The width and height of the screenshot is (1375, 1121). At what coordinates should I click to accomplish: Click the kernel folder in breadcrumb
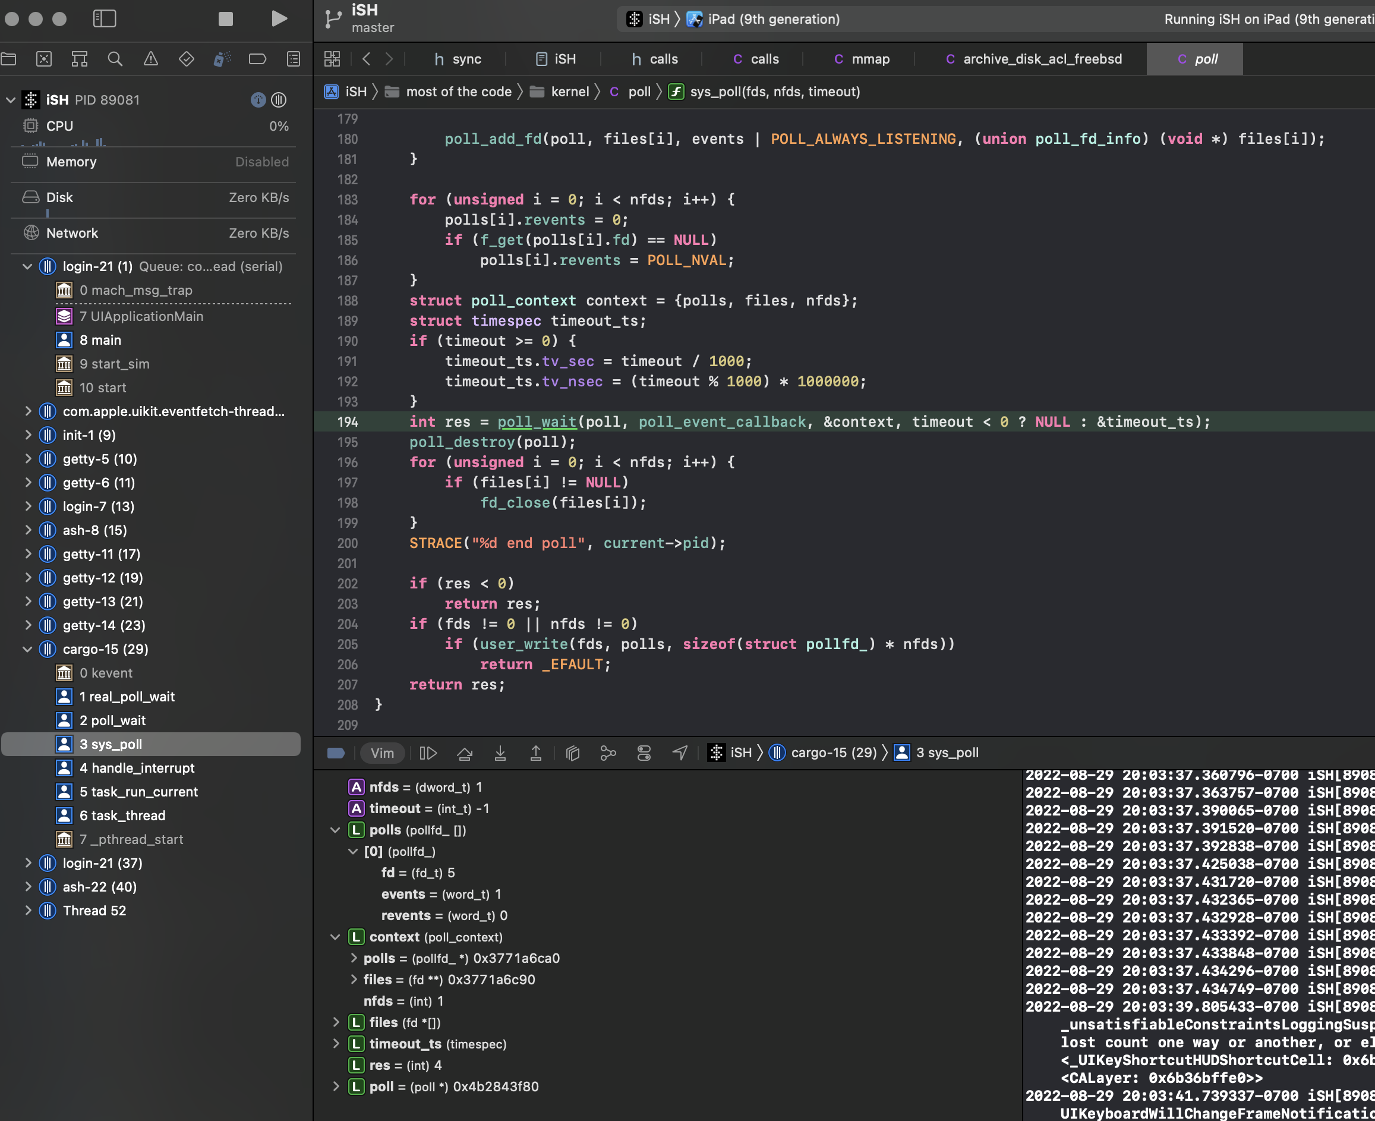(x=560, y=92)
